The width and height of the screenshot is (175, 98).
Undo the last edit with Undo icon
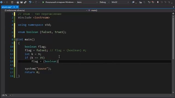tap(30, 2)
